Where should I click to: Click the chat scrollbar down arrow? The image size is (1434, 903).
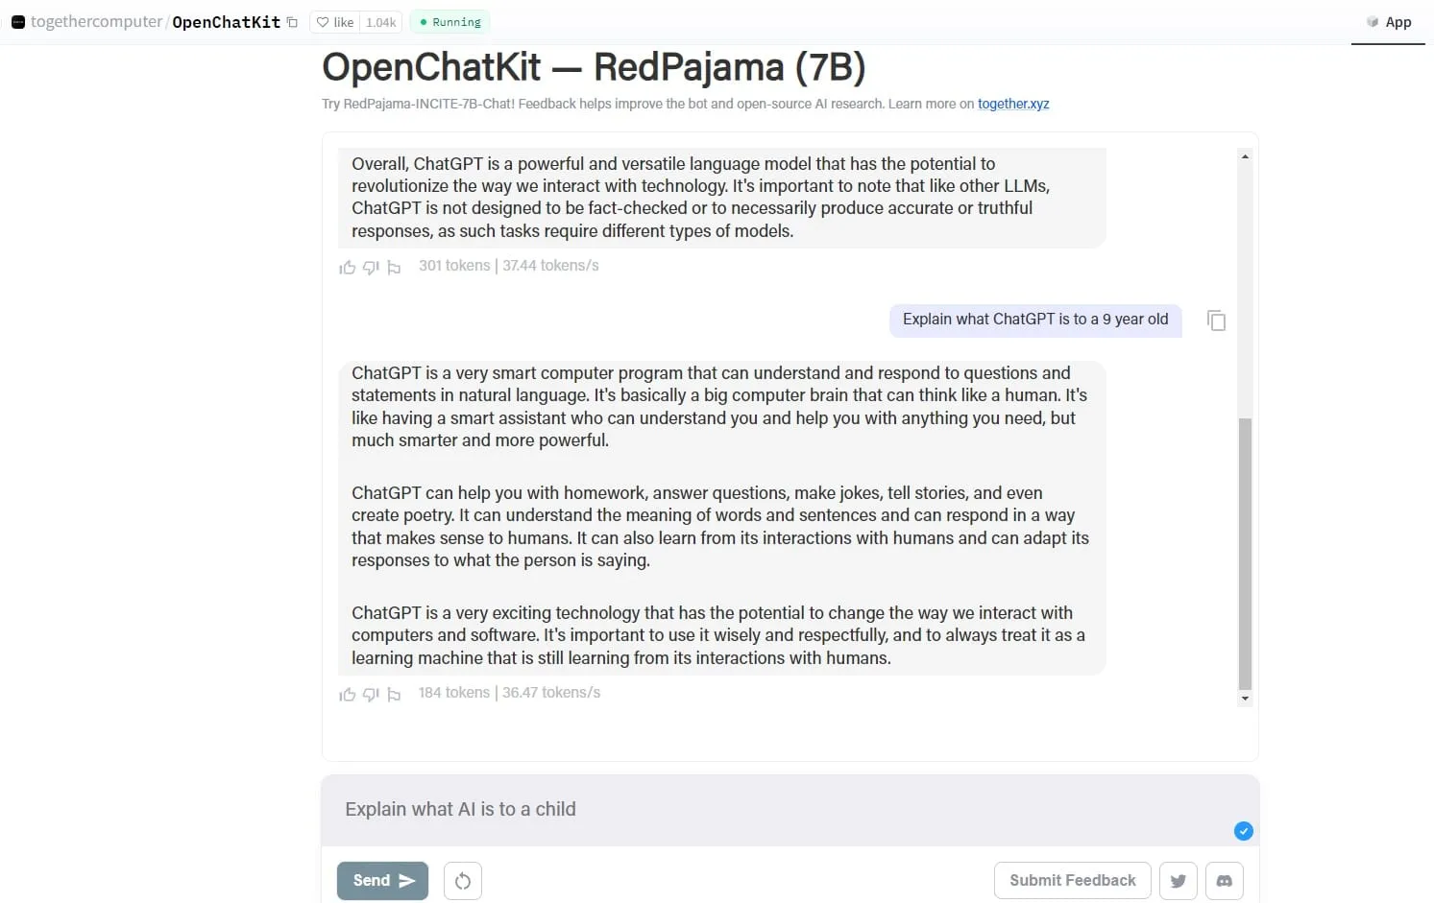(1245, 699)
